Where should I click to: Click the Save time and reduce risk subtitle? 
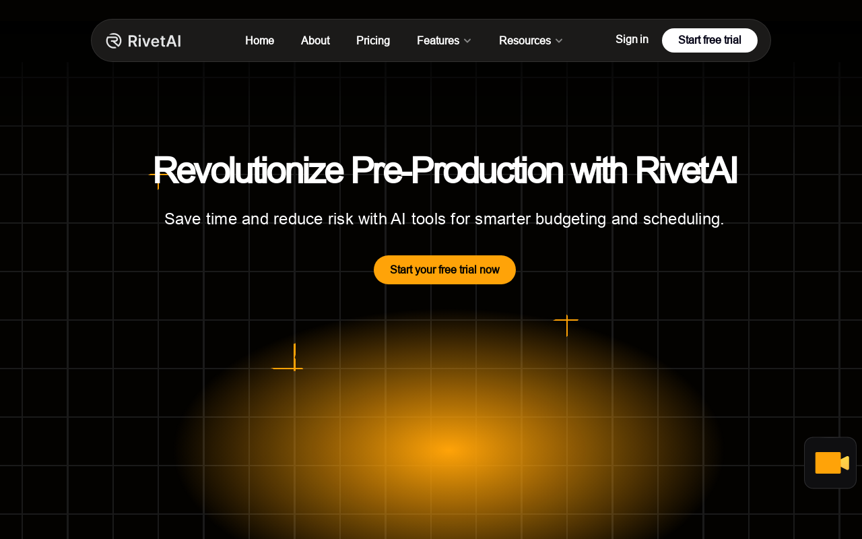[x=444, y=219]
